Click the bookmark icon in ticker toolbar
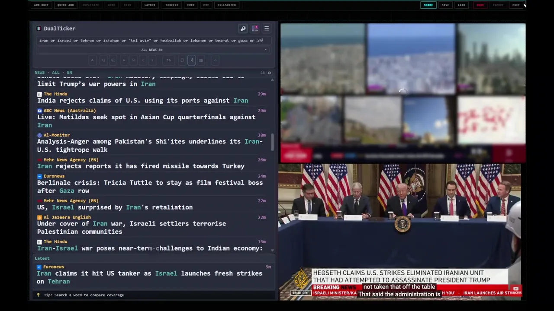Image resolution: width=554 pixels, height=311 pixels. pos(182,60)
